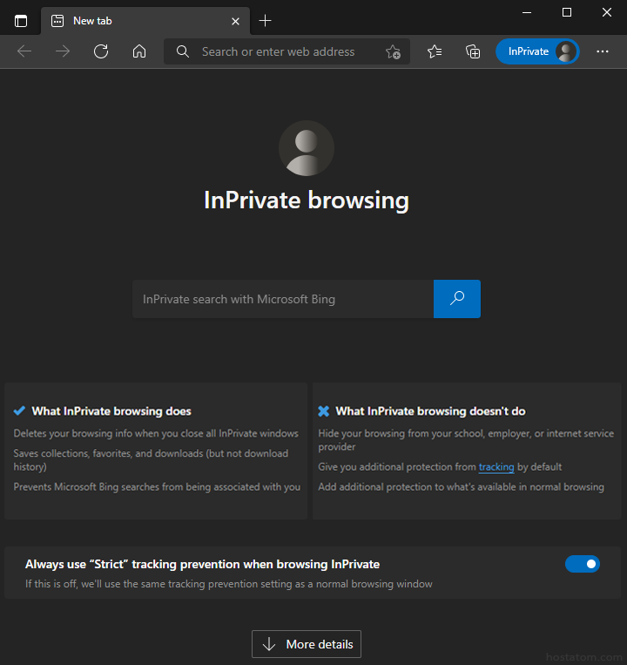Click the large profile avatar image
The width and height of the screenshot is (627, 665).
coord(307,149)
